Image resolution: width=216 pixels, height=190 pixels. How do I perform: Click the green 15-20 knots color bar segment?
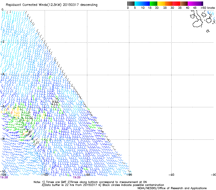tap(154, 4)
